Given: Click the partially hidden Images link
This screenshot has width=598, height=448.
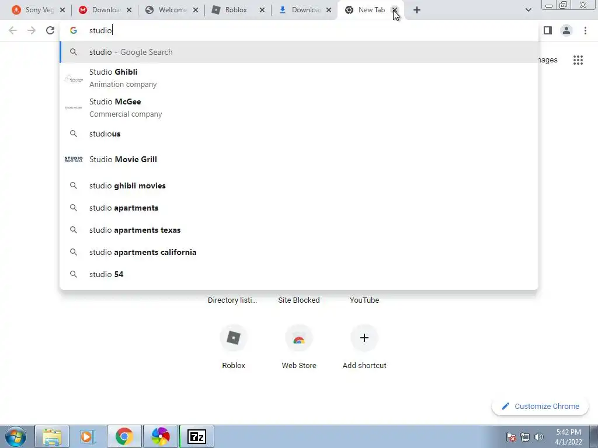Looking at the screenshot, I should point(548,60).
